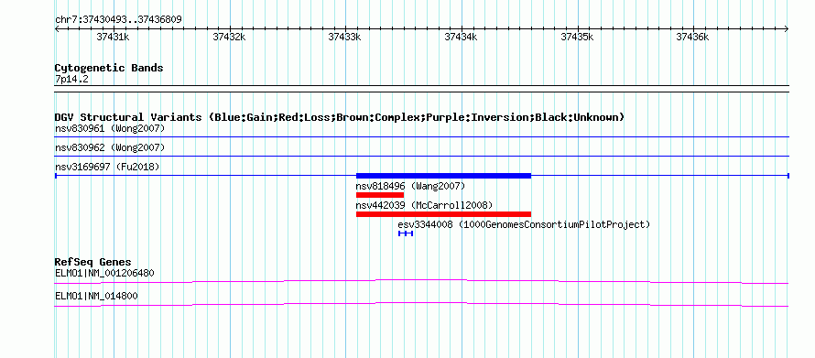Open the ELMO1|NM_014800 gene label
Viewport: 815px width, 358px height.
[x=96, y=296]
